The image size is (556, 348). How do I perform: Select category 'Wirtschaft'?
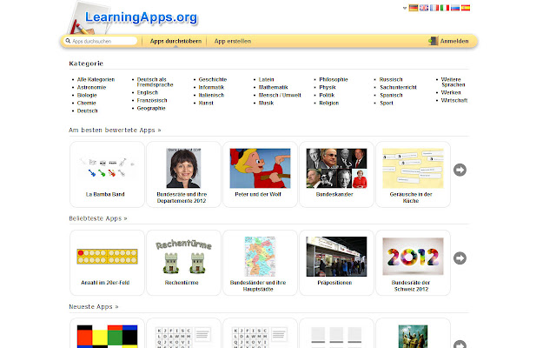pyautogui.click(x=454, y=101)
